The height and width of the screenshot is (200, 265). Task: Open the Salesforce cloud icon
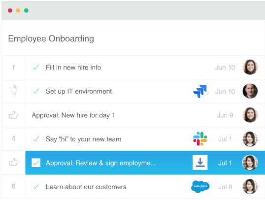pyautogui.click(x=200, y=187)
